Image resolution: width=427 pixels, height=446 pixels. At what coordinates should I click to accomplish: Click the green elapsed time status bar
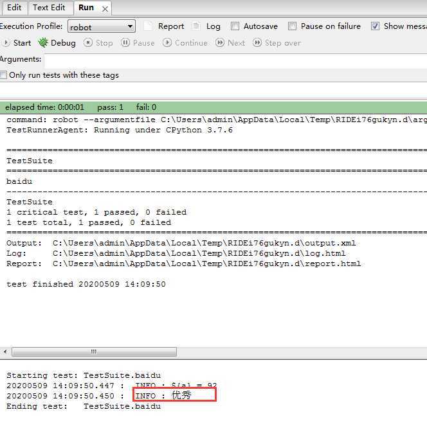pos(213,107)
